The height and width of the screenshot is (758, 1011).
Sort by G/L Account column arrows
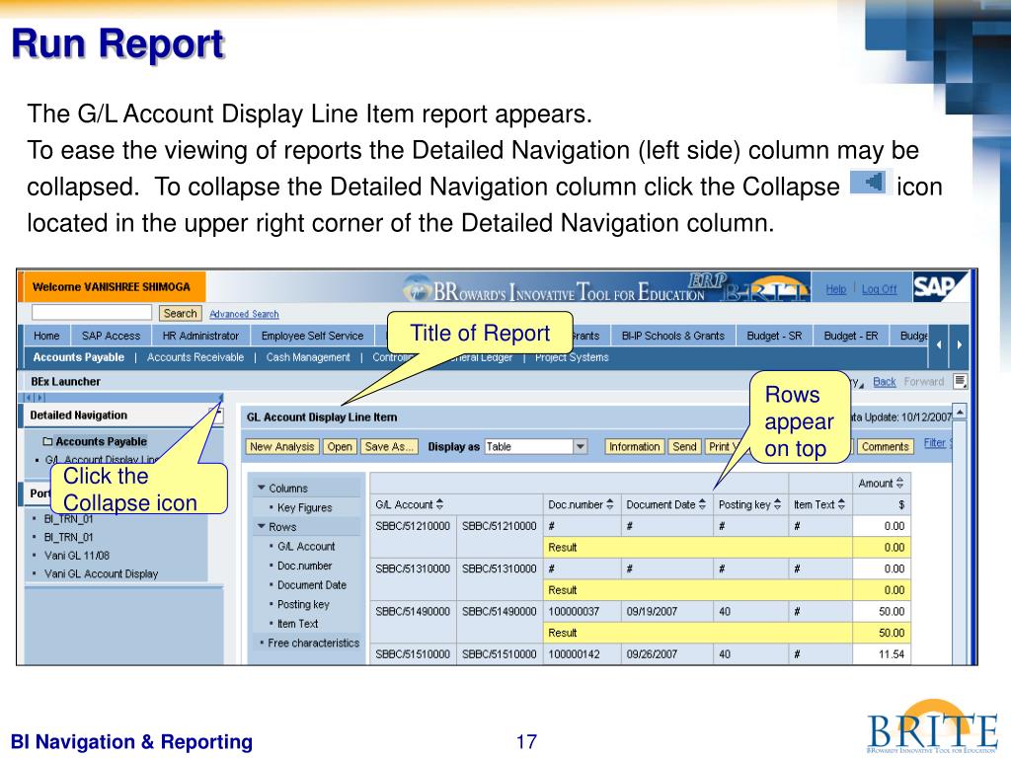439,504
